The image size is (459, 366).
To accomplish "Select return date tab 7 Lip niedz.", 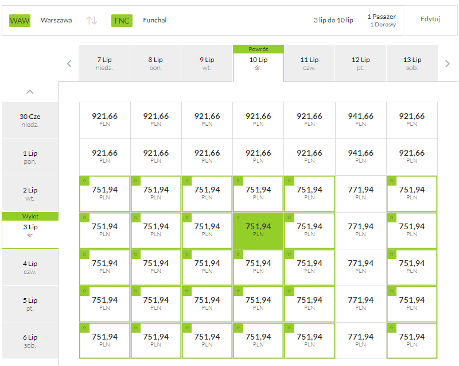I will (x=104, y=63).
